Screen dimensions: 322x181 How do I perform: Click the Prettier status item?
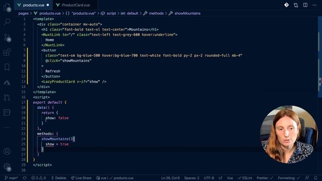click(265, 178)
